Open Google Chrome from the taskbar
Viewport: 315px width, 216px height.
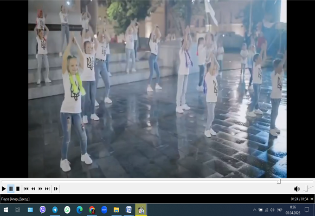tap(92, 210)
